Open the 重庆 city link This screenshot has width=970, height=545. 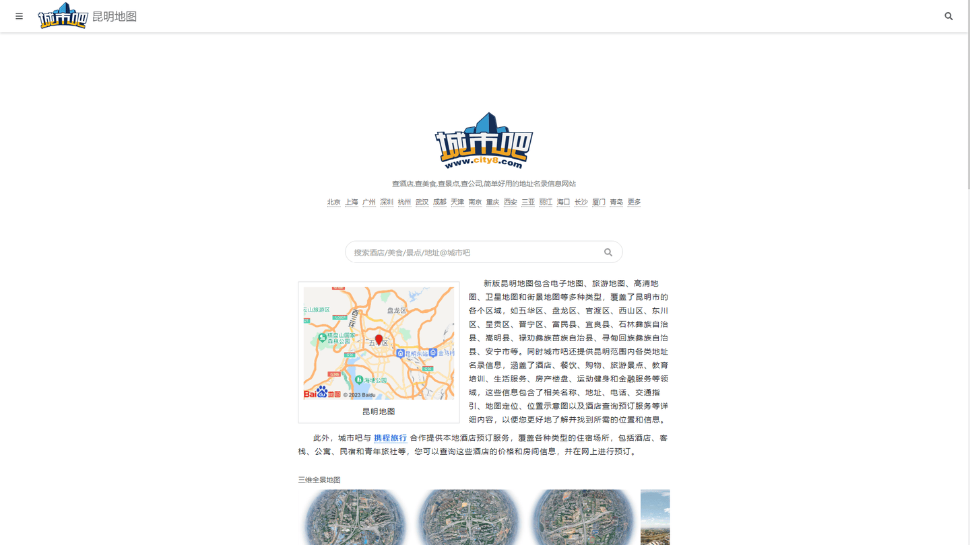(x=492, y=202)
